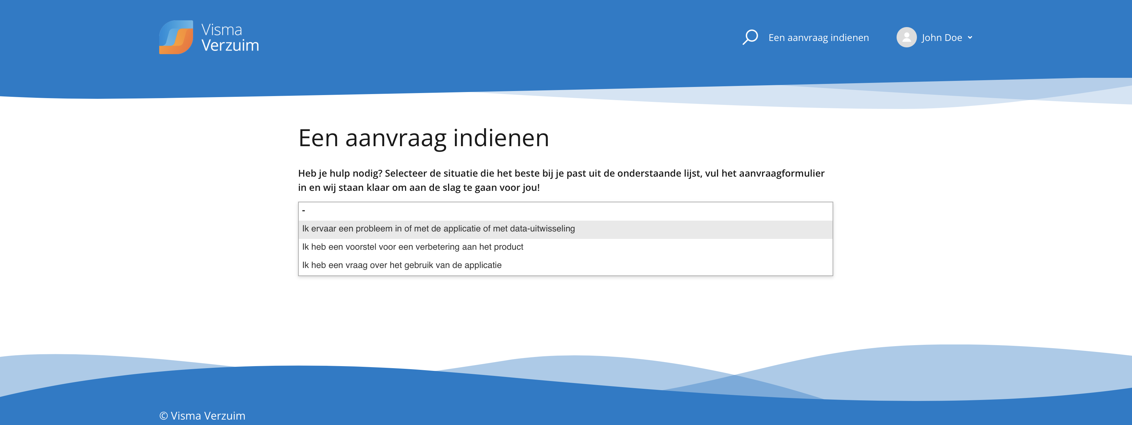Image resolution: width=1132 pixels, height=425 pixels.
Task: Click the 'Een aanvraag indienen' page heading
Action: (x=424, y=138)
